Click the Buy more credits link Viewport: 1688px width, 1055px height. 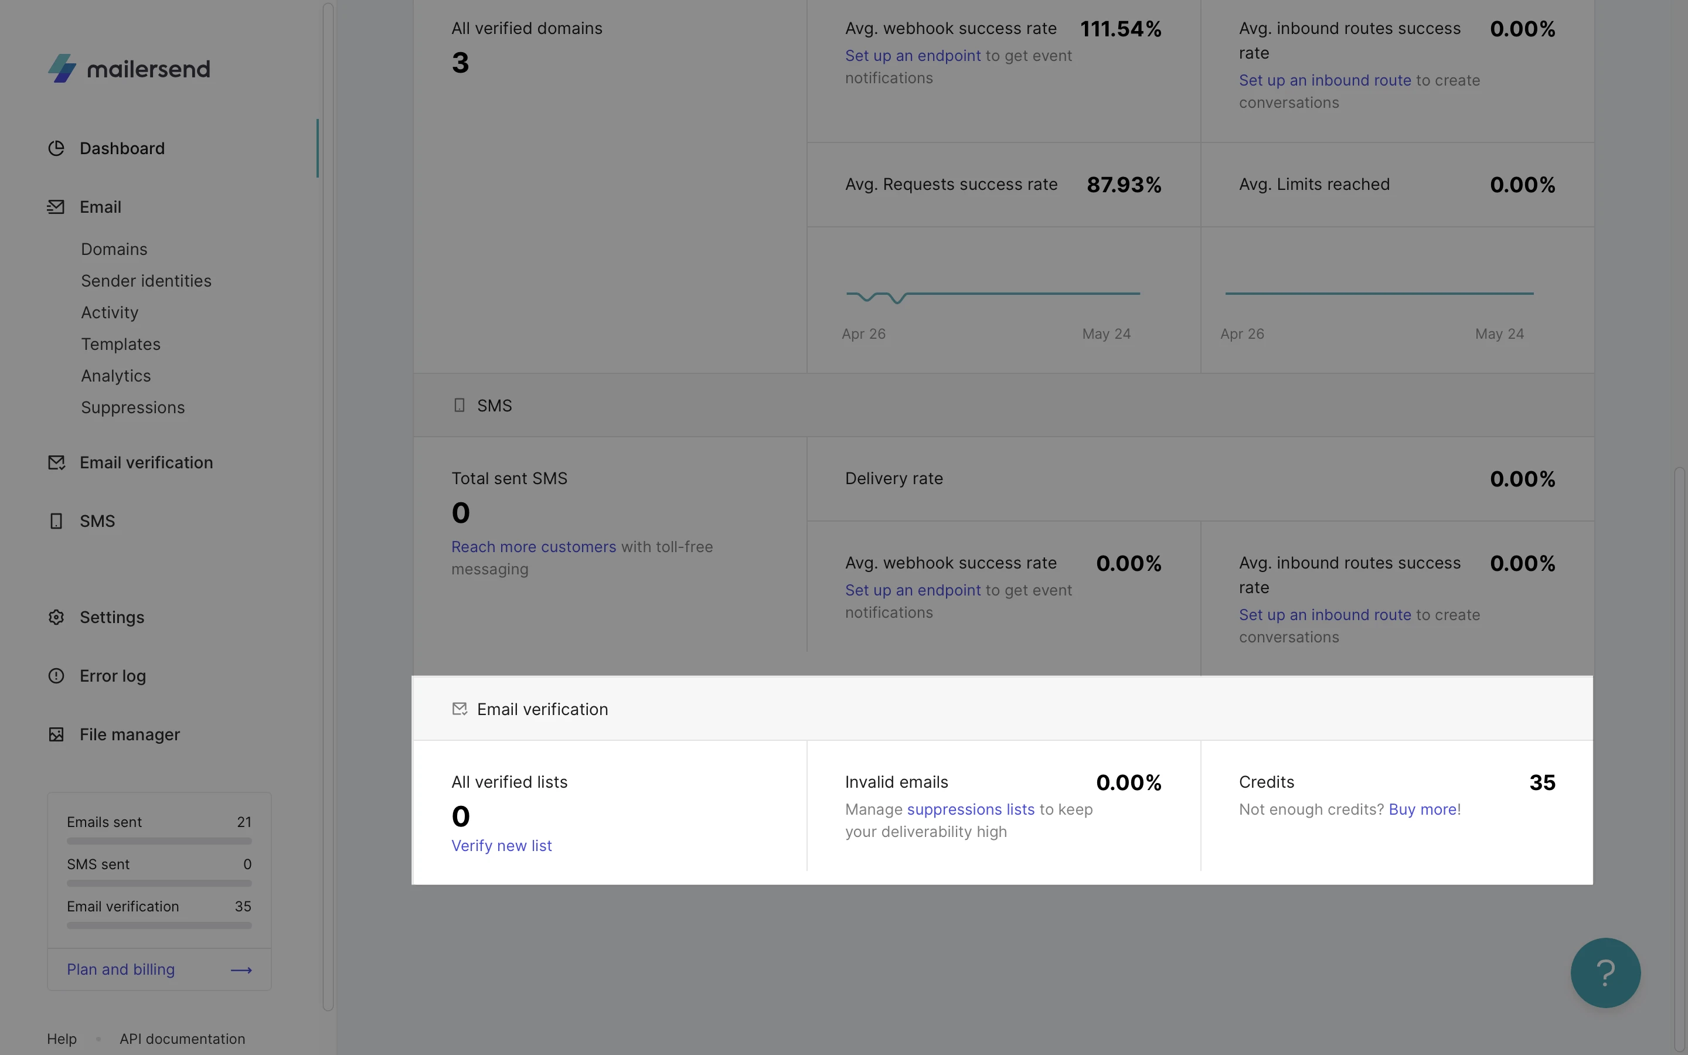1422,809
